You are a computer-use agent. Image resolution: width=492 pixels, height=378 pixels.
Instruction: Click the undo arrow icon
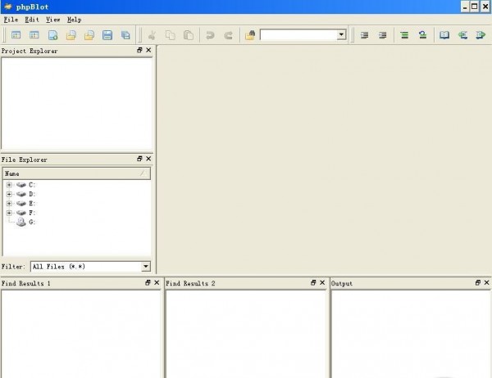click(210, 35)
